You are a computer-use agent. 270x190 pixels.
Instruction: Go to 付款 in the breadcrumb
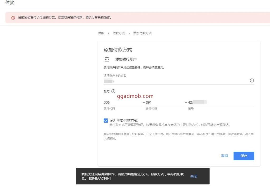(x=101, y=33)
